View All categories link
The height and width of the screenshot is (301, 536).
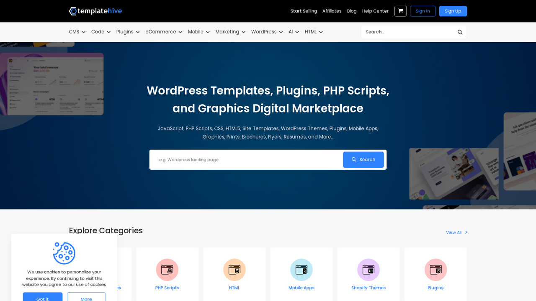(x=456, y=232)
